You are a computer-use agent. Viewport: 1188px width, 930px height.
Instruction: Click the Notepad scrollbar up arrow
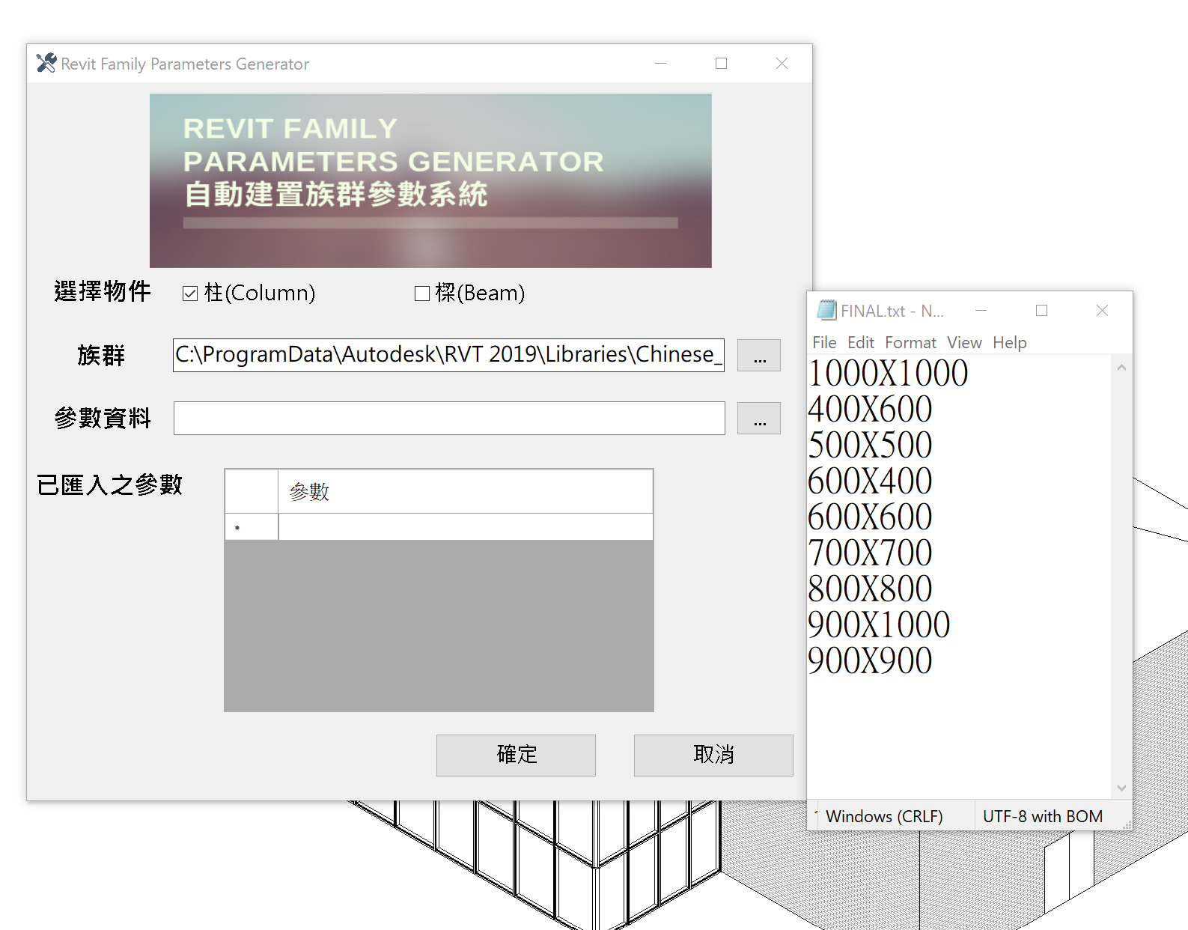click(x=1121, y=367)
